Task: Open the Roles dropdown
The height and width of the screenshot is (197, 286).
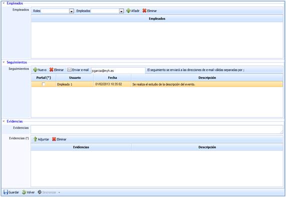Action: [x=71, y=11]
